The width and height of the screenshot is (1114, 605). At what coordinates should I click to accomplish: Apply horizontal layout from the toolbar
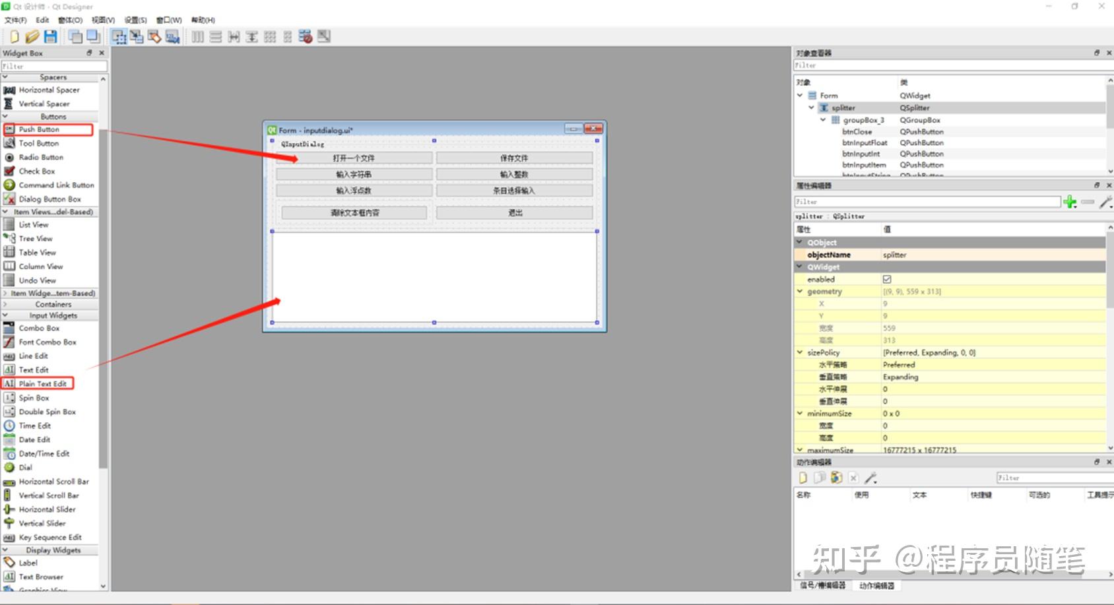[197, 37]
